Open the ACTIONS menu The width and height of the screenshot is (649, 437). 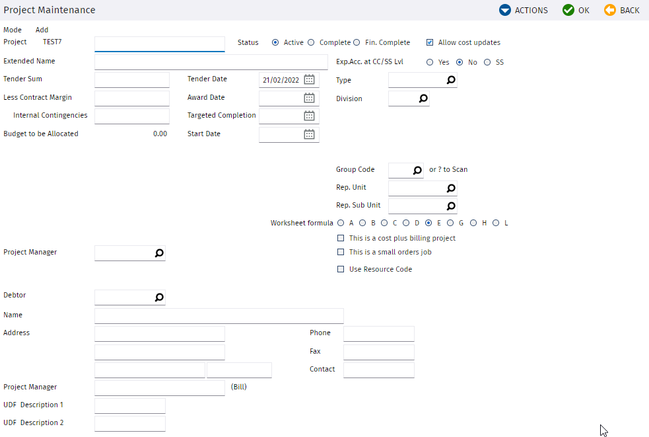coord(524,10)
